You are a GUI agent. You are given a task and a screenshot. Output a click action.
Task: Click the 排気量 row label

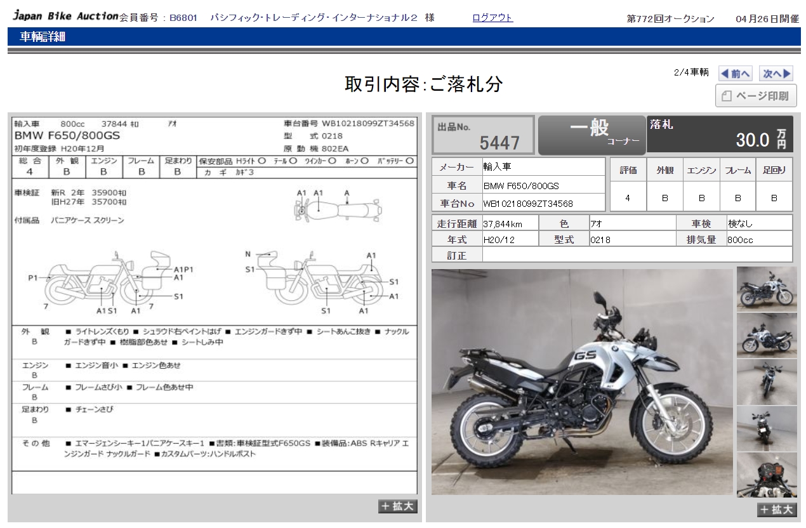[x=701, y=240]
